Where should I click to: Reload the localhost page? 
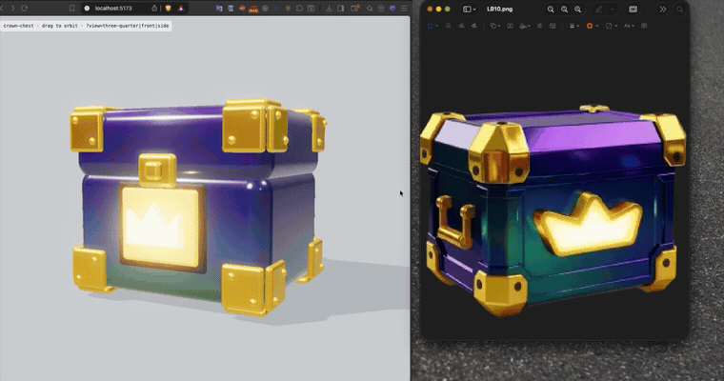[24, 9]
